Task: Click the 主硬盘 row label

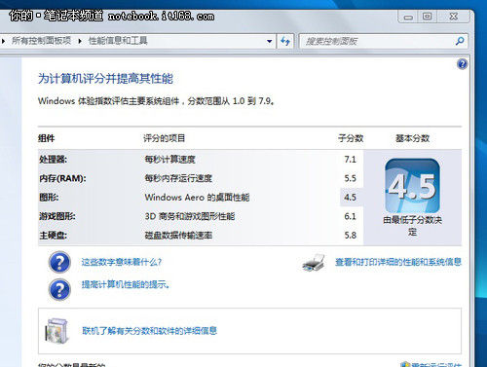Action: [53, 235]
